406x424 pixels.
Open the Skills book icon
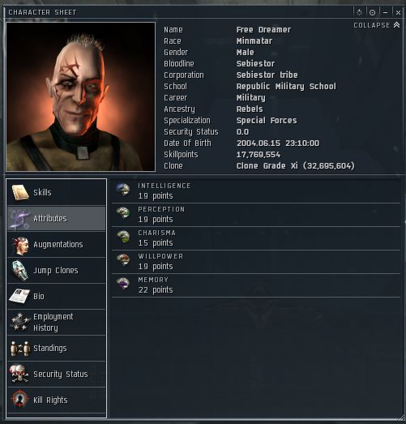point(20,193)
